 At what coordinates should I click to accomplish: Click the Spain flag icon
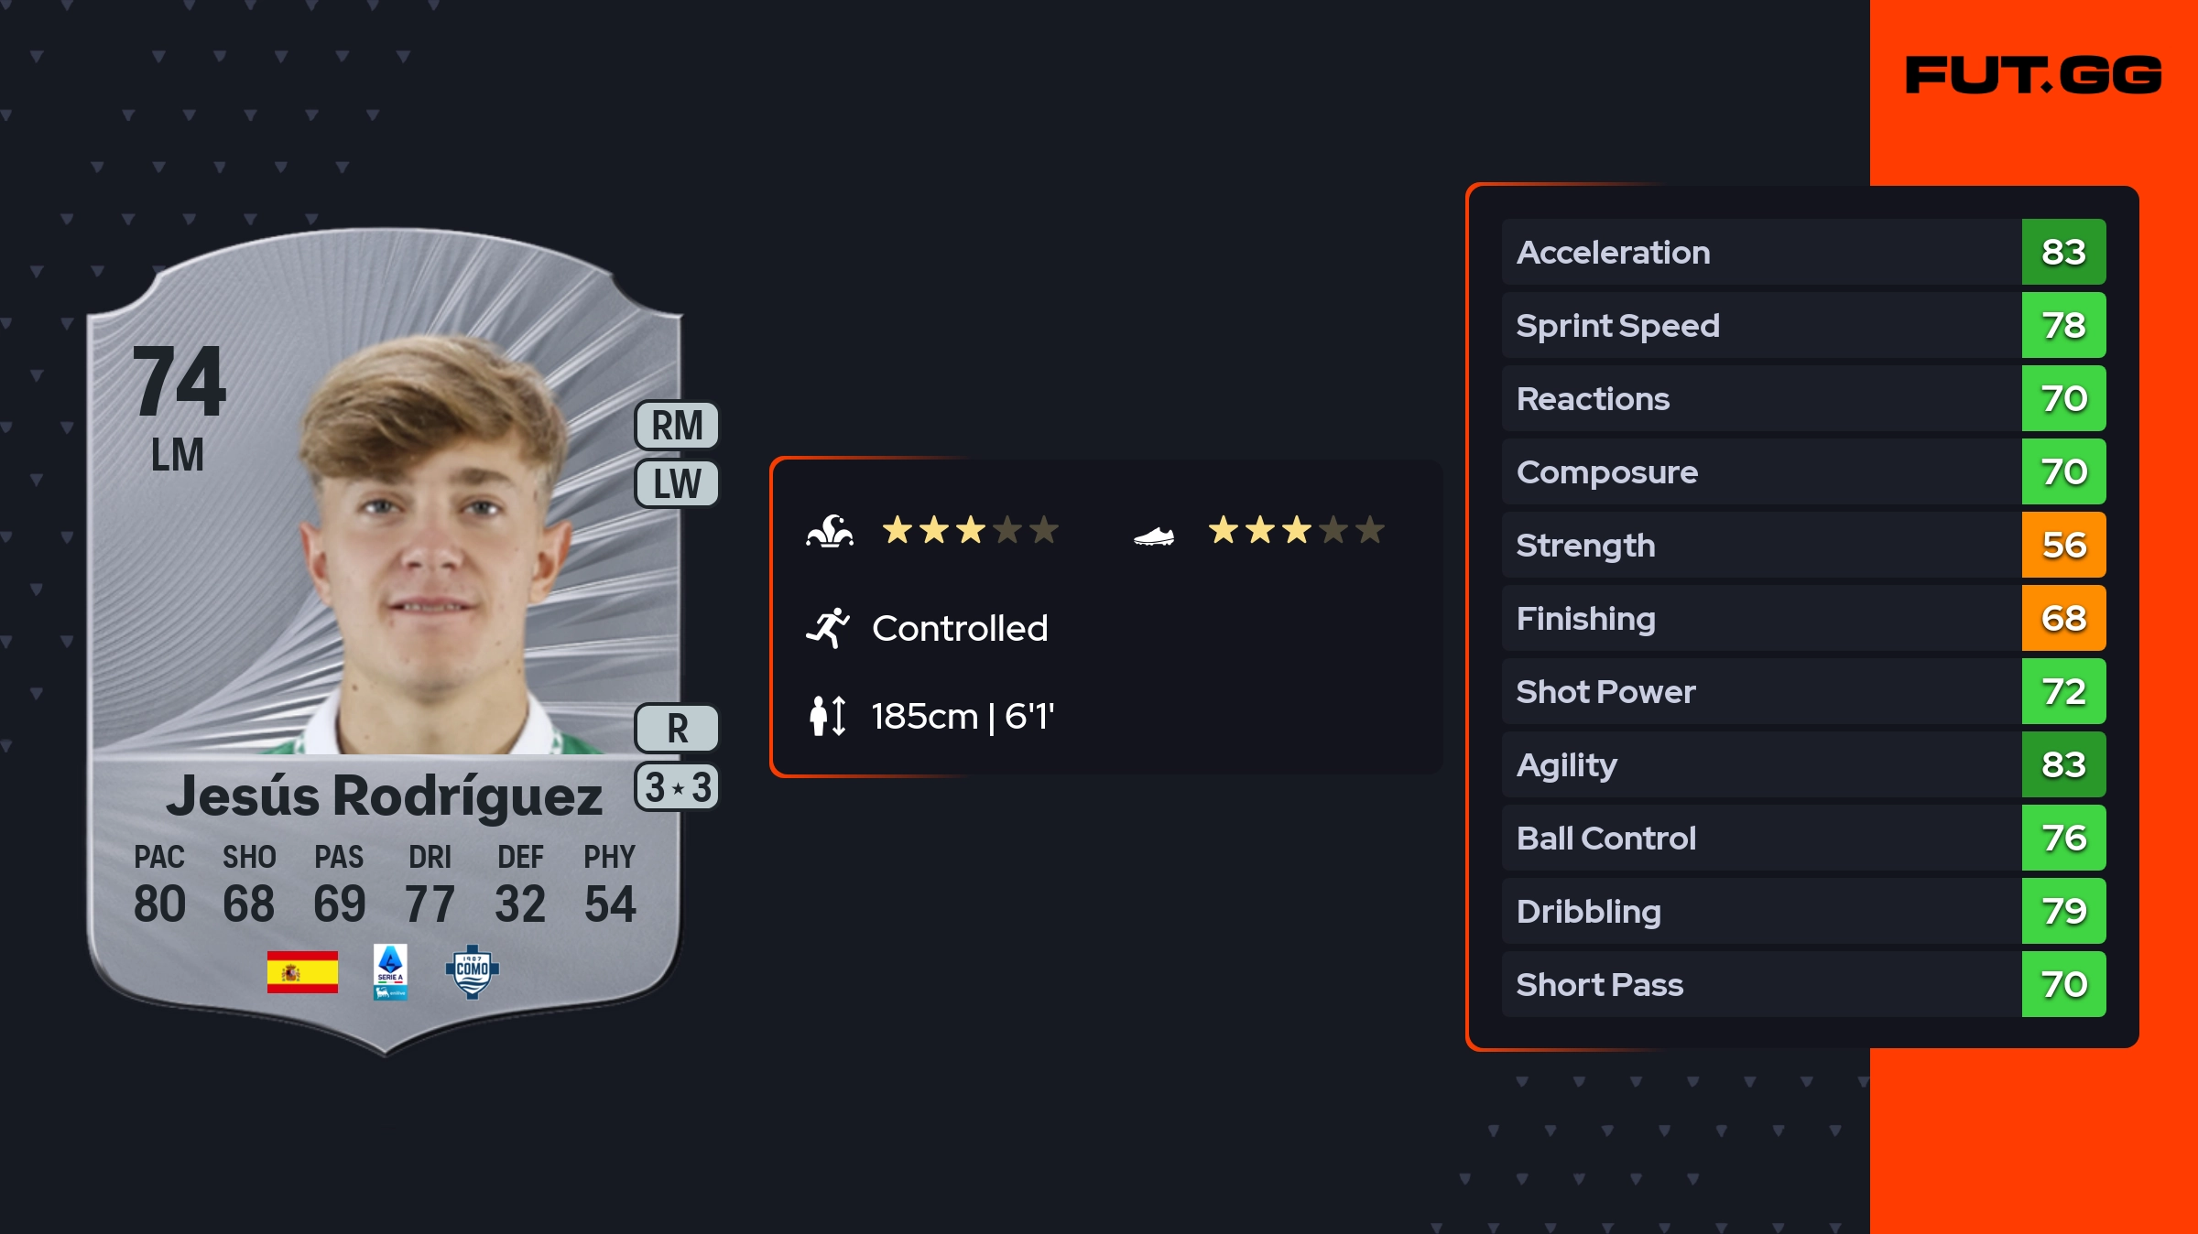[302, 971]
